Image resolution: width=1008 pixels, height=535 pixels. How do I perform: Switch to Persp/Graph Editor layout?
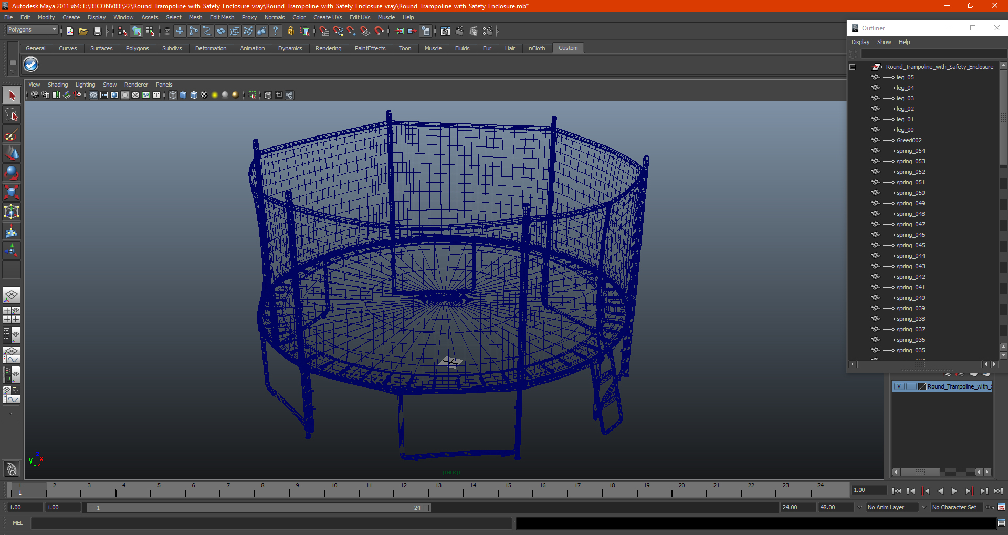pyautogui.click(x=12, y=355)
